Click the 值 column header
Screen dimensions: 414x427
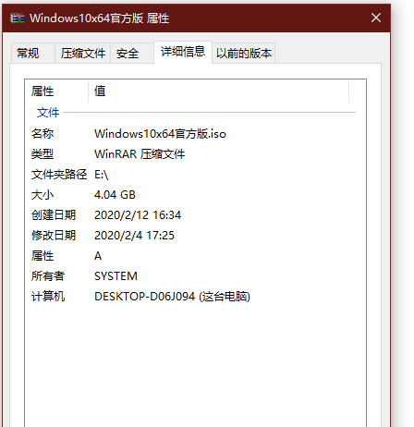(x=218, y=91)
